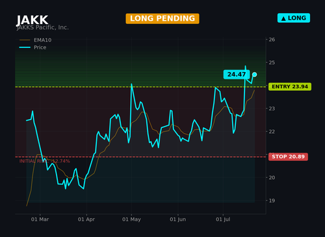The height and width of the screenshot is (237, 325).
Task: Click the cyan LONG direction badge
Action: tap(294, 18)
